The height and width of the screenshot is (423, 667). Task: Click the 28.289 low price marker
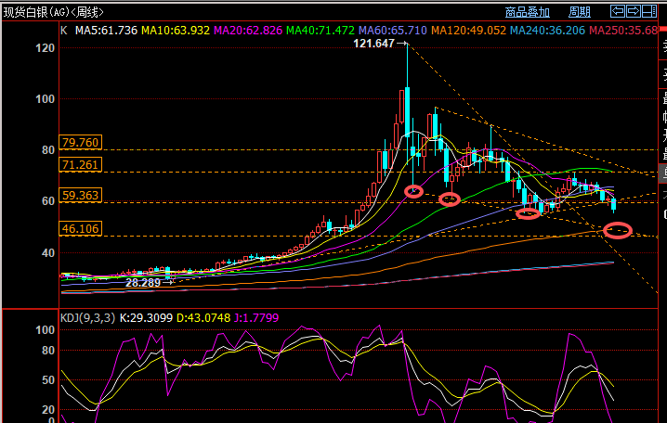coord(143,283)
